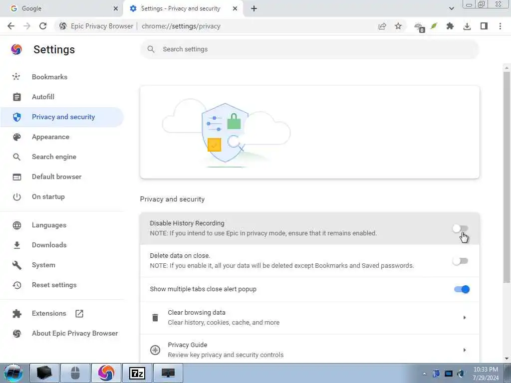Expand the Privacy Guide arrow
The image size is (511, 383).
tap(465, 350)
